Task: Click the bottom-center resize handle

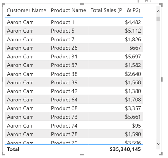Action: point(82,155)
